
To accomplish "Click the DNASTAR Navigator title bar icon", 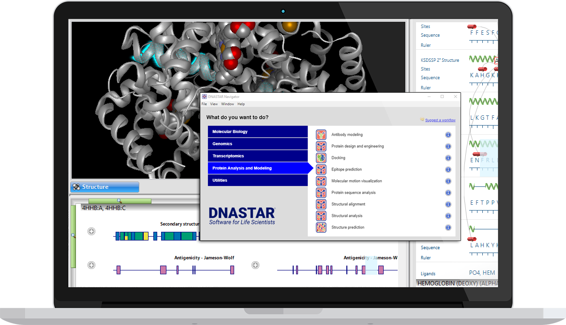I will pyautogui.click(x=204, y=97).
